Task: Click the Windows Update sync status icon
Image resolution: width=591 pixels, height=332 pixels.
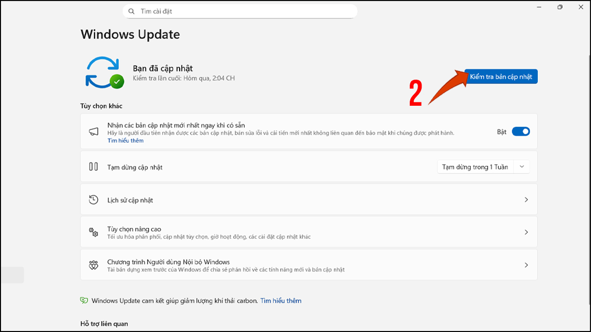Action: point(104,72)
